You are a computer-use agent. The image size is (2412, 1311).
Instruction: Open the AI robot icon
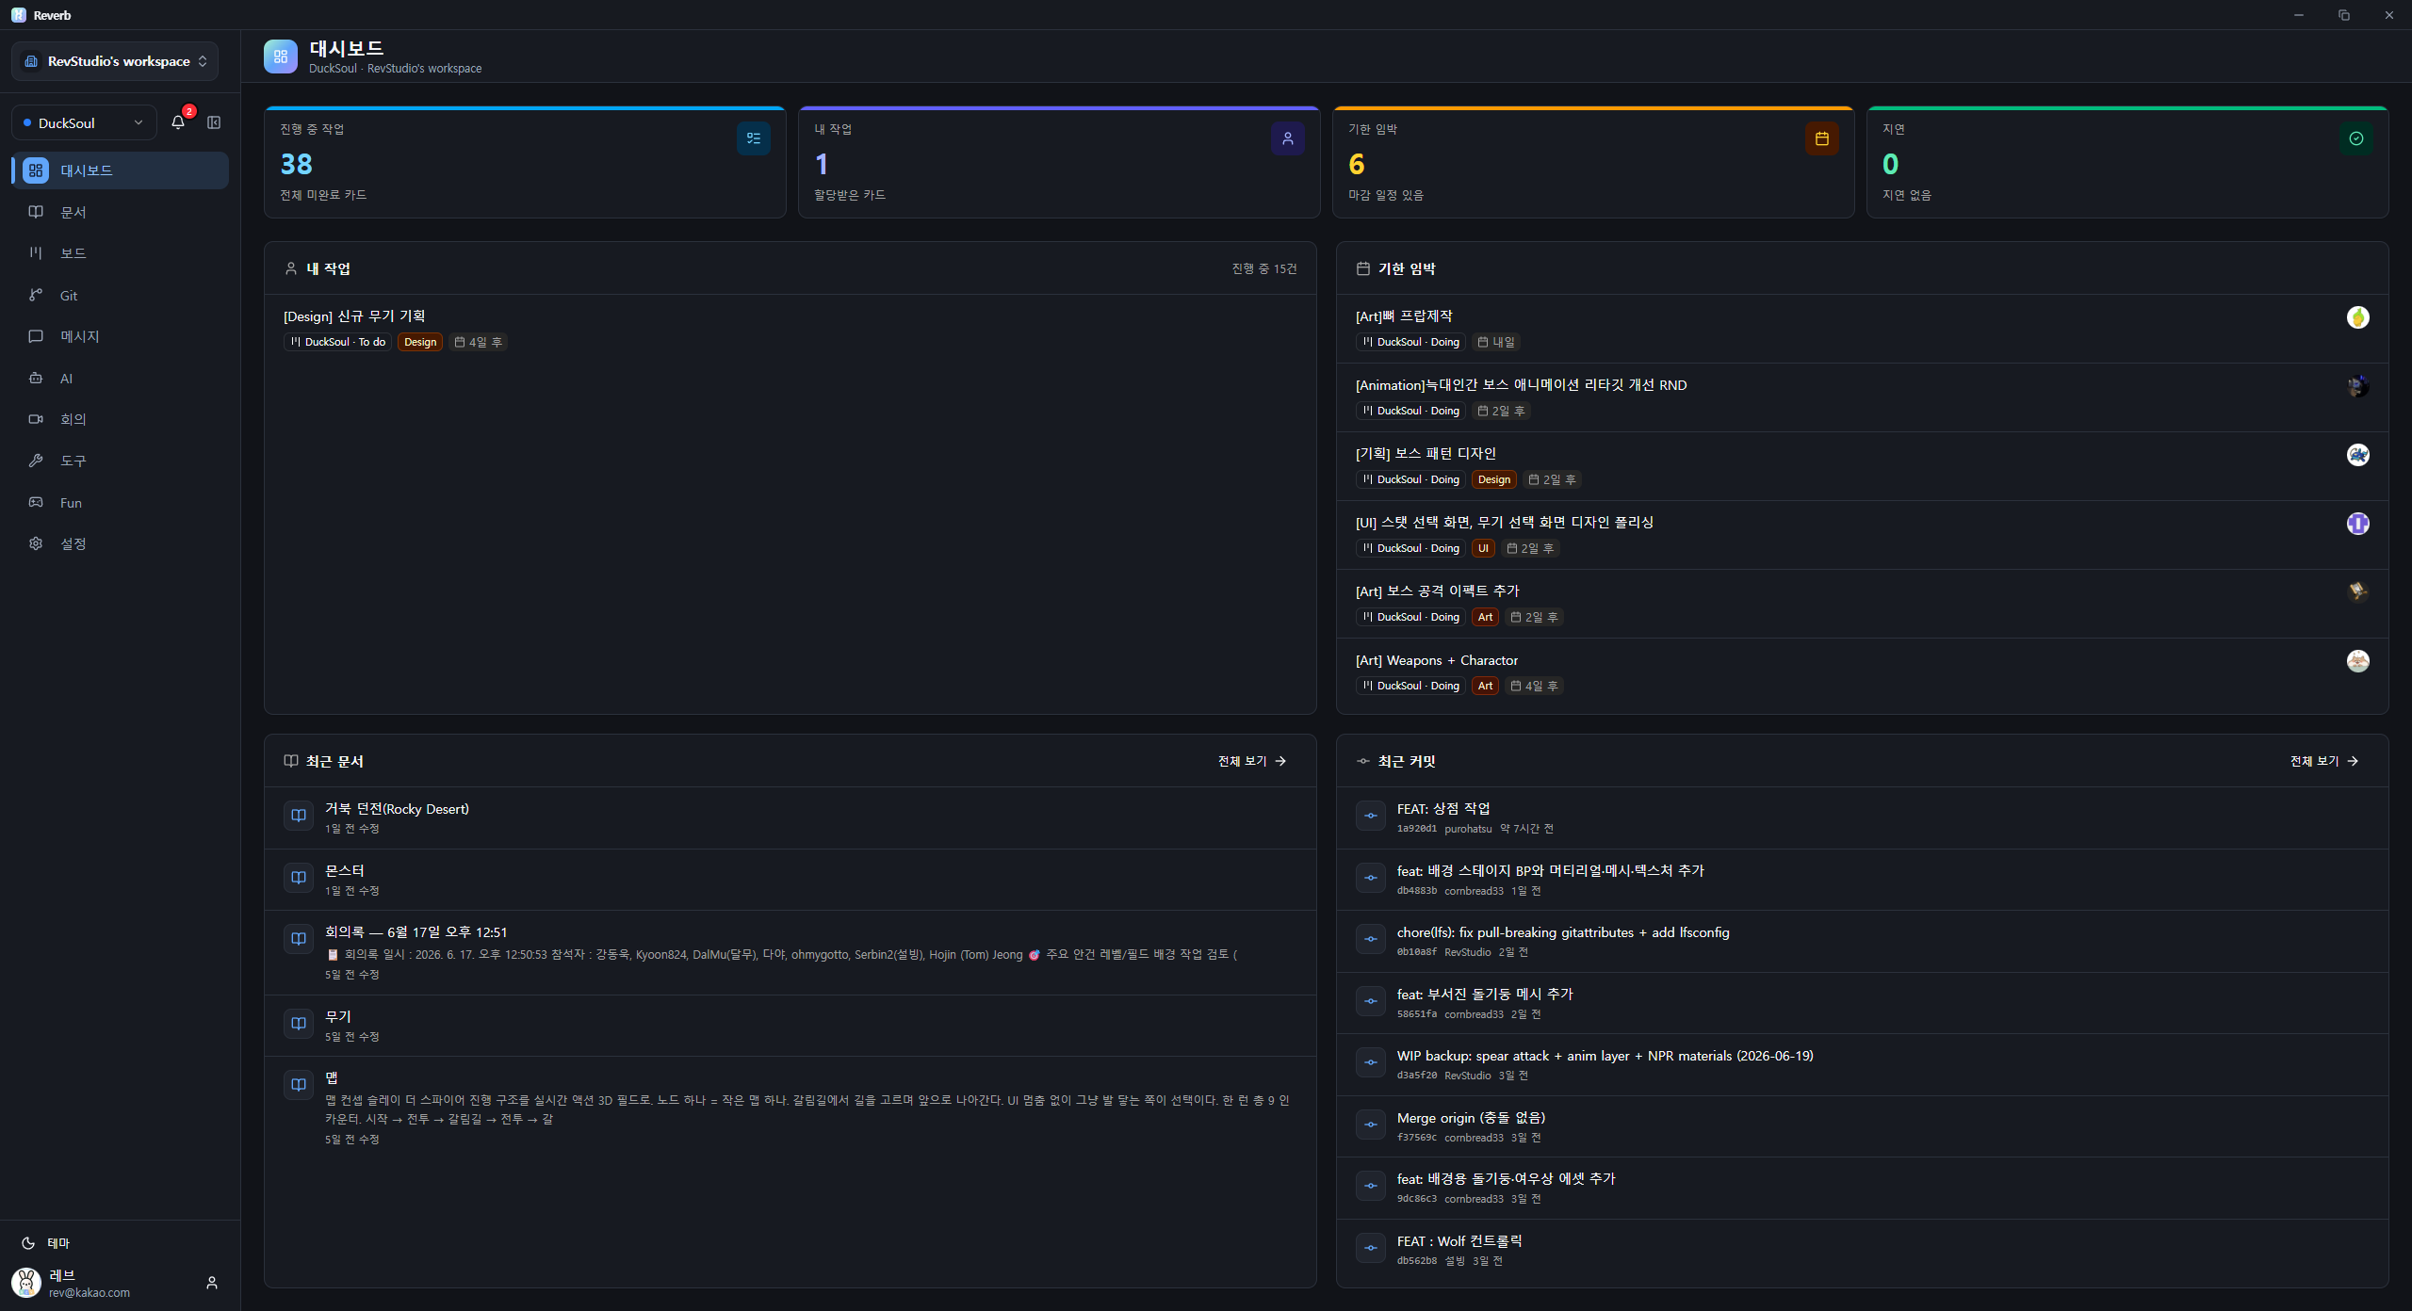tap(36, 378)
